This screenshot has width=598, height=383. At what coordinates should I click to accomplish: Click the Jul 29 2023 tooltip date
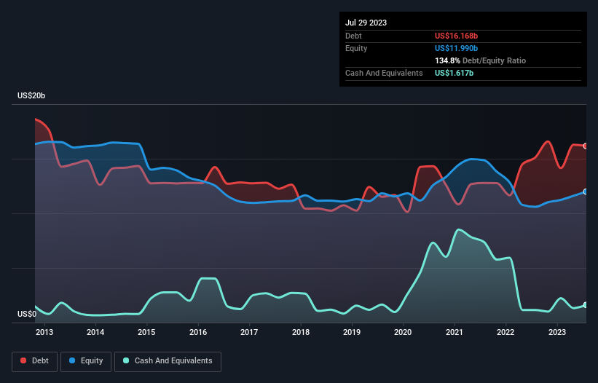[x=366, y=23]
